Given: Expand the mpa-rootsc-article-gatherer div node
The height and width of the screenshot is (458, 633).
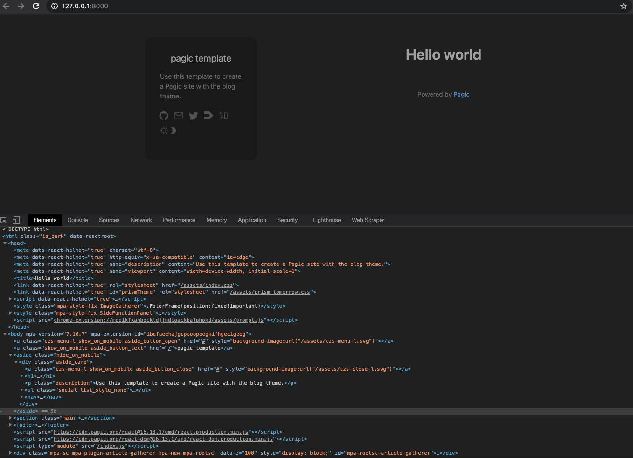Looking at the screenshot, I should pos(10,453).
